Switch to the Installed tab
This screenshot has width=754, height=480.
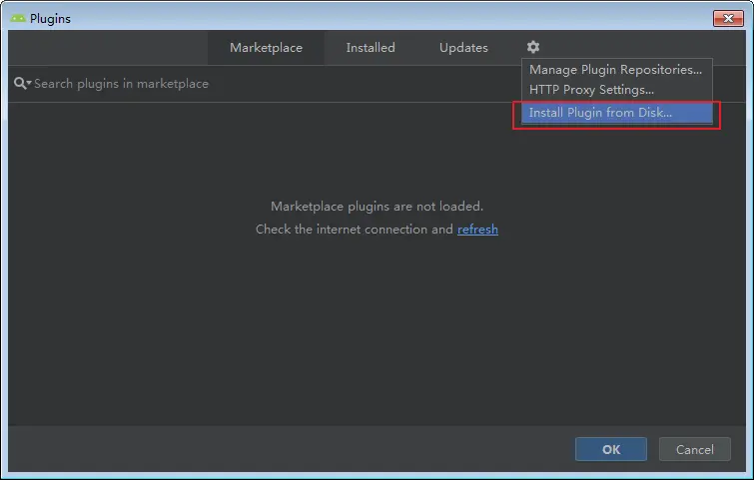tap(371, 48)
